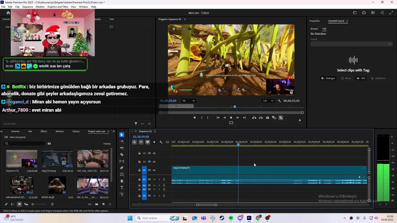This screenshot has width=397, height=223.
Task: Click Add Marker in the timeline header
Action: click(x=154, y=142)
